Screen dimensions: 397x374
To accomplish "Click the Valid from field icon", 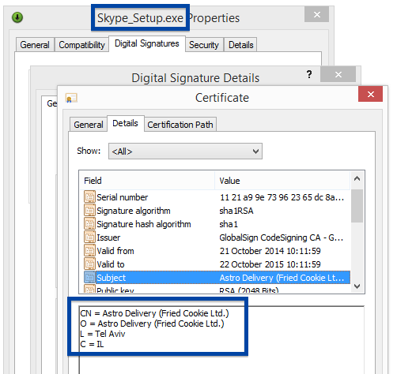I will tap(89, 250).
